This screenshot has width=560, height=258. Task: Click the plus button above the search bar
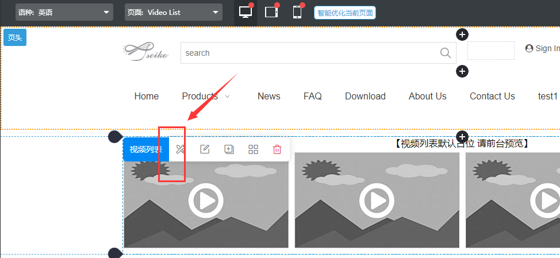coord(462,34)
